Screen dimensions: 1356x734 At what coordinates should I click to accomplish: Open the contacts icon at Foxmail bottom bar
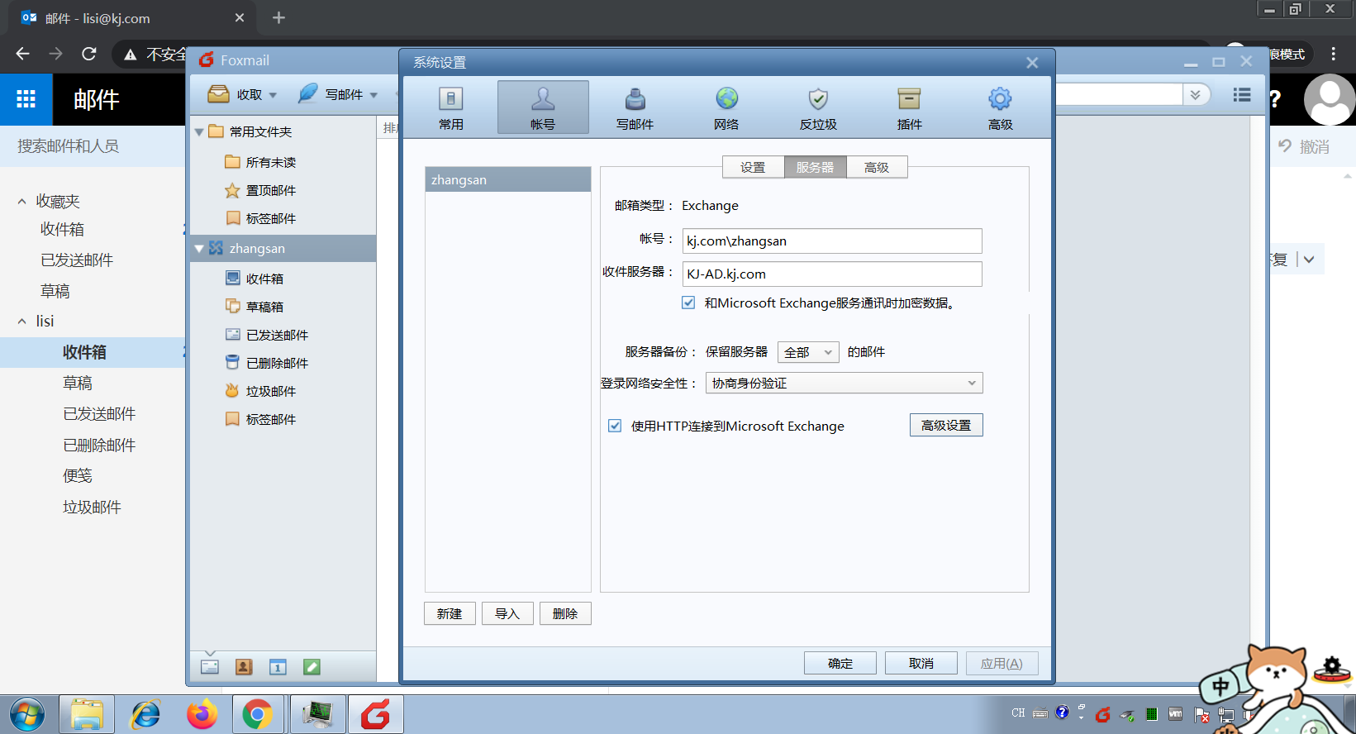pos(244,667)
